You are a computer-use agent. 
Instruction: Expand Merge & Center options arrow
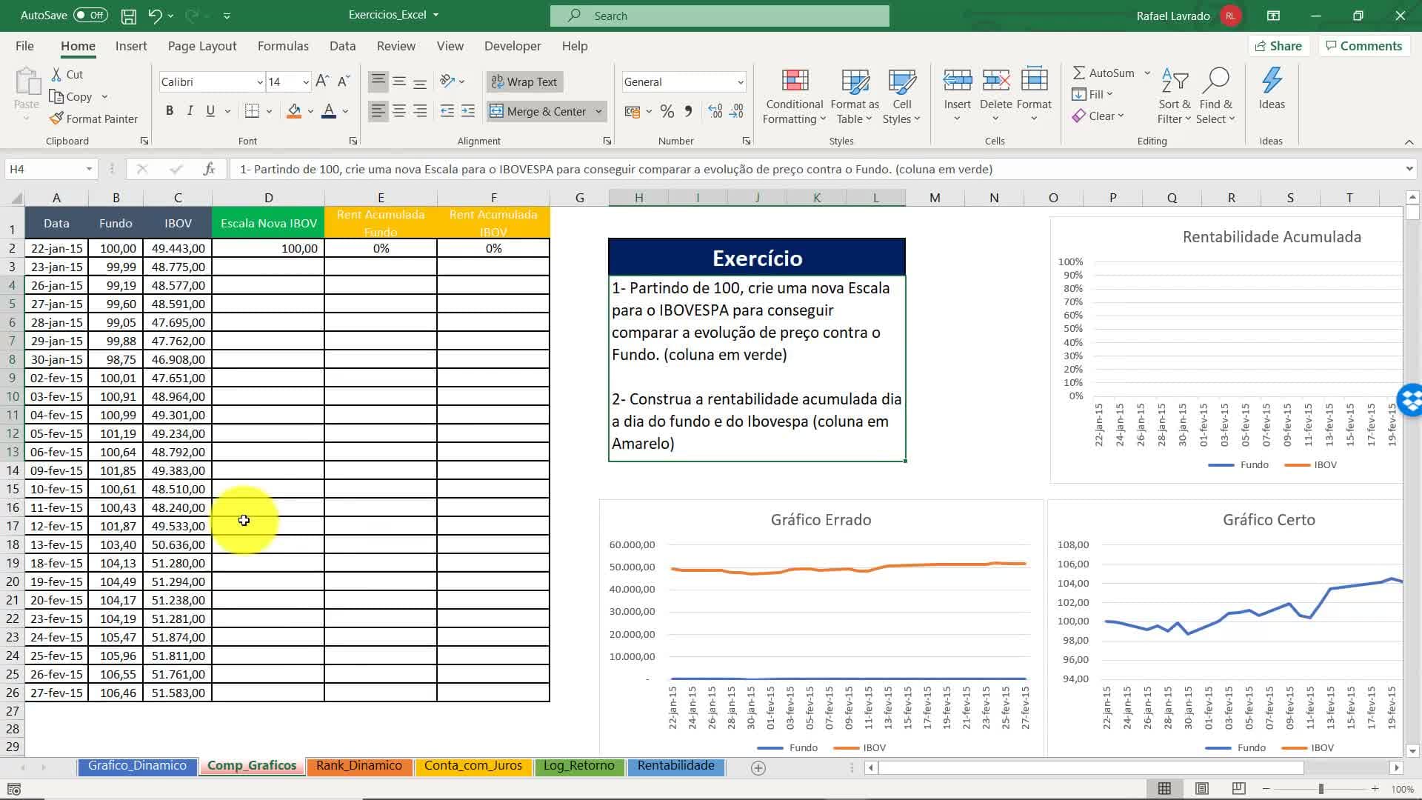click(x=598, y=112)
